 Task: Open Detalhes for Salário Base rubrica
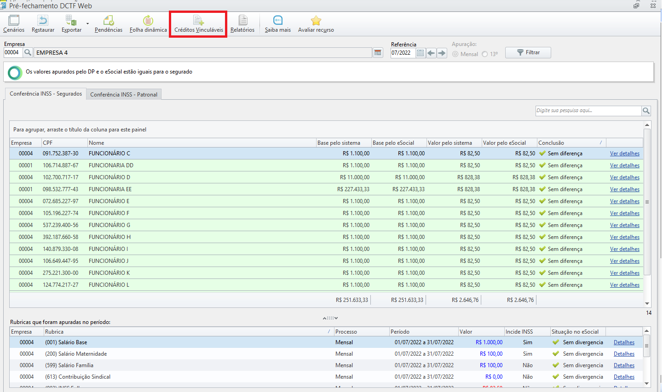click(x=624, y=342)
